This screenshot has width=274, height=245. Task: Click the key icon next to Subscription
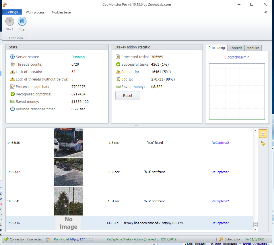221,239
